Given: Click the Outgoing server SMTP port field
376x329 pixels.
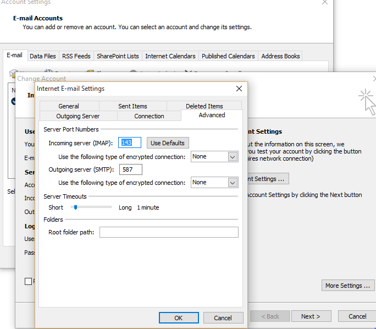Looking at the screenshot, I should point(131,169).
